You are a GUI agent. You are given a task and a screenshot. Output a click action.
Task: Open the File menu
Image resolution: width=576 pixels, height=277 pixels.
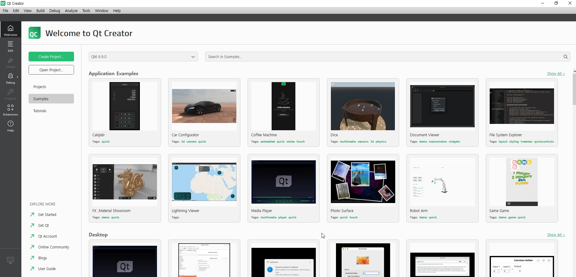[x=5, y=11]
